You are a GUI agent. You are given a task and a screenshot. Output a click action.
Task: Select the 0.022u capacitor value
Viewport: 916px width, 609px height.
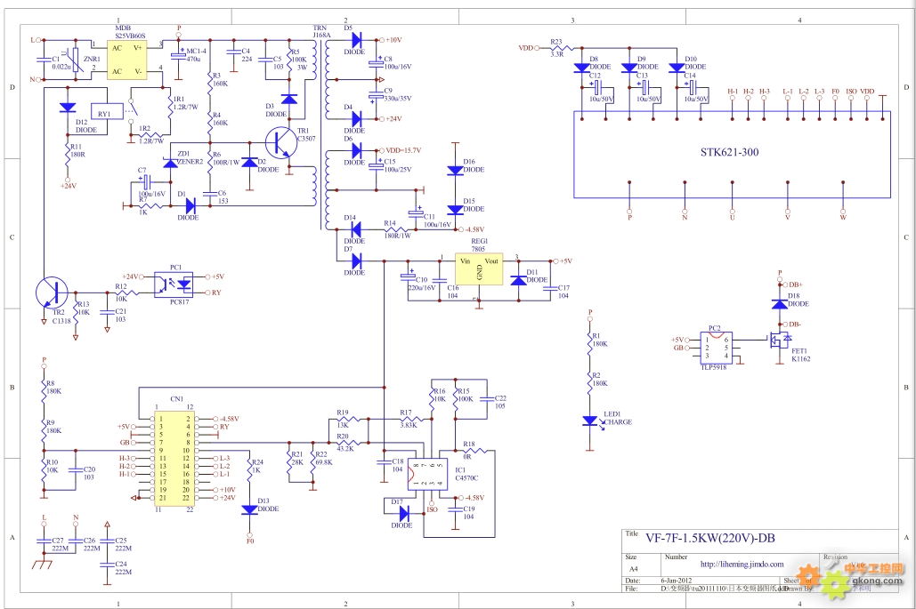(62, 67)
